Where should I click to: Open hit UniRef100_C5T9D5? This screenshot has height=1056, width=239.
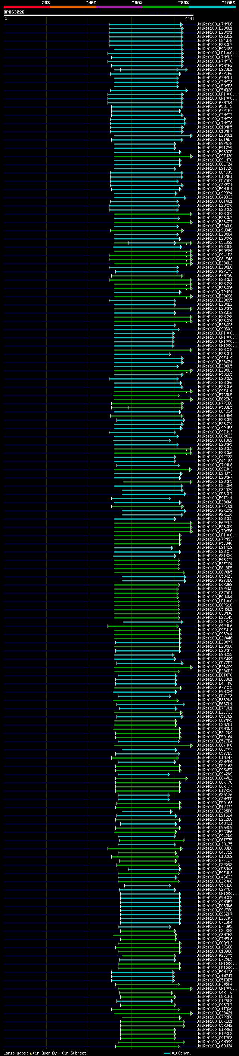(214, 980)
